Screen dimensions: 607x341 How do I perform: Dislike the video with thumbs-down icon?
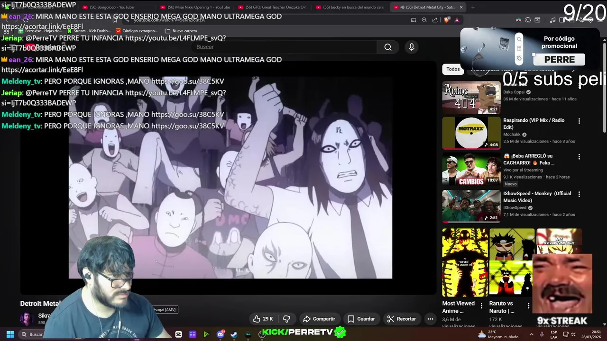286,319
